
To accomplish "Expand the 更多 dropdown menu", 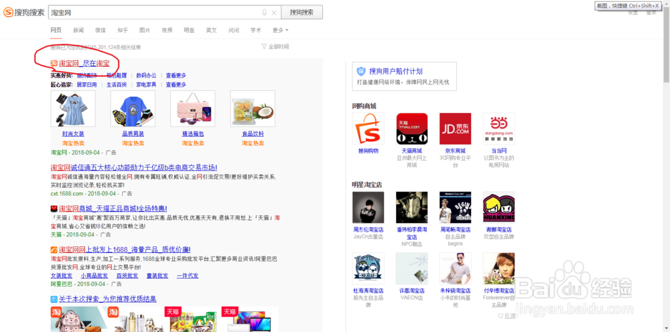I will click(280, 30).
